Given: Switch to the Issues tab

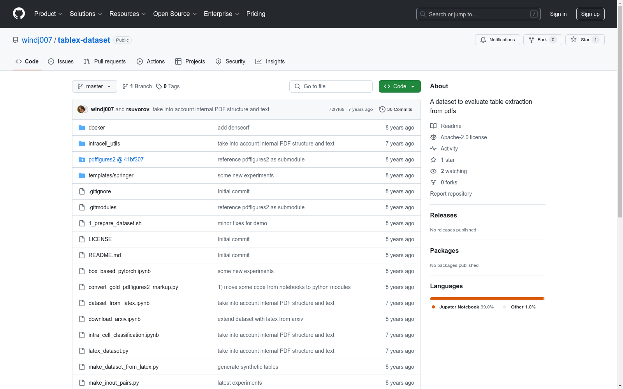Looking at the screenshot, I should [x=61, y=61].
